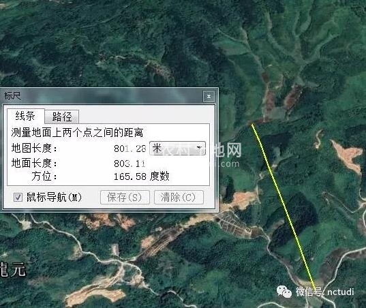The width and height of the screenshot is (366, 308).
Task: Click the 测量地面上两个点之间的距离 description text
Action: coord(77,133)
